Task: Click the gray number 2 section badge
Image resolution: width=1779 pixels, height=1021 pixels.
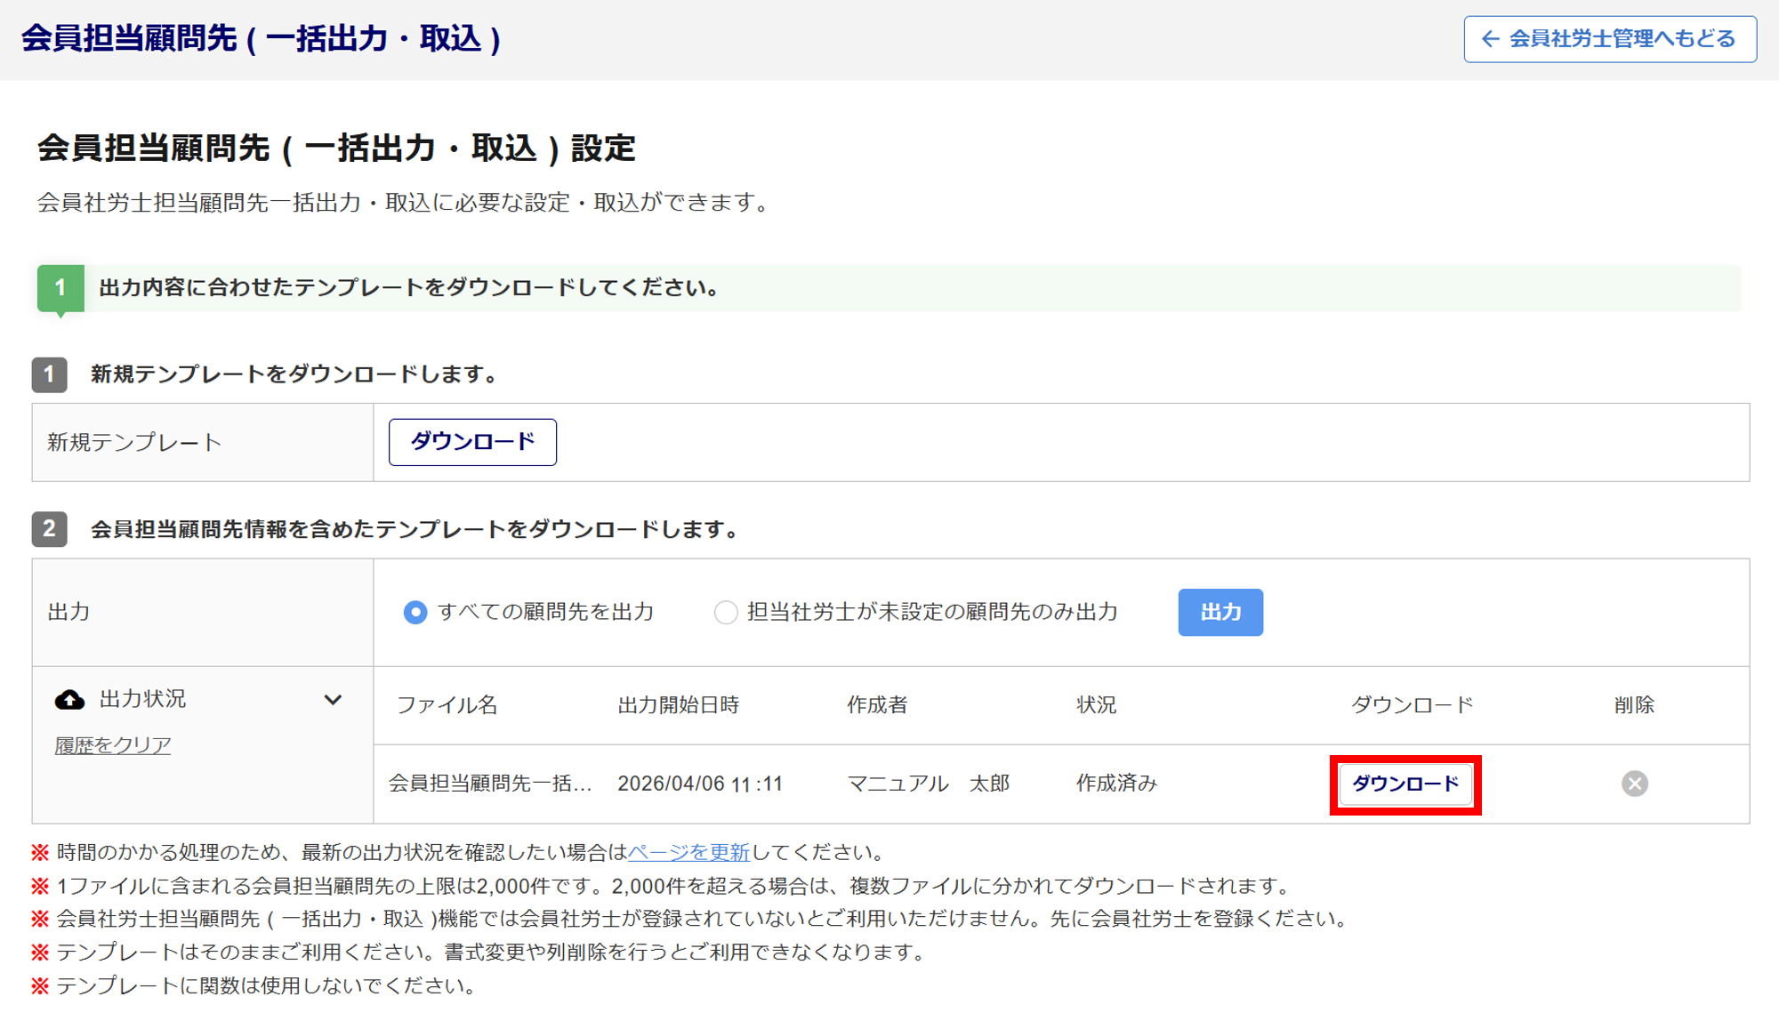Action: point(50,529)
